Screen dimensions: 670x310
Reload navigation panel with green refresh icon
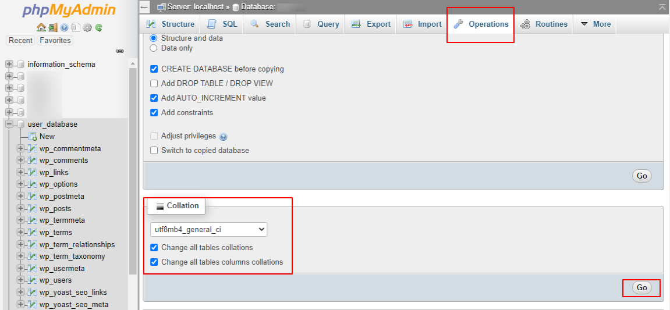[x=99, y=27]
